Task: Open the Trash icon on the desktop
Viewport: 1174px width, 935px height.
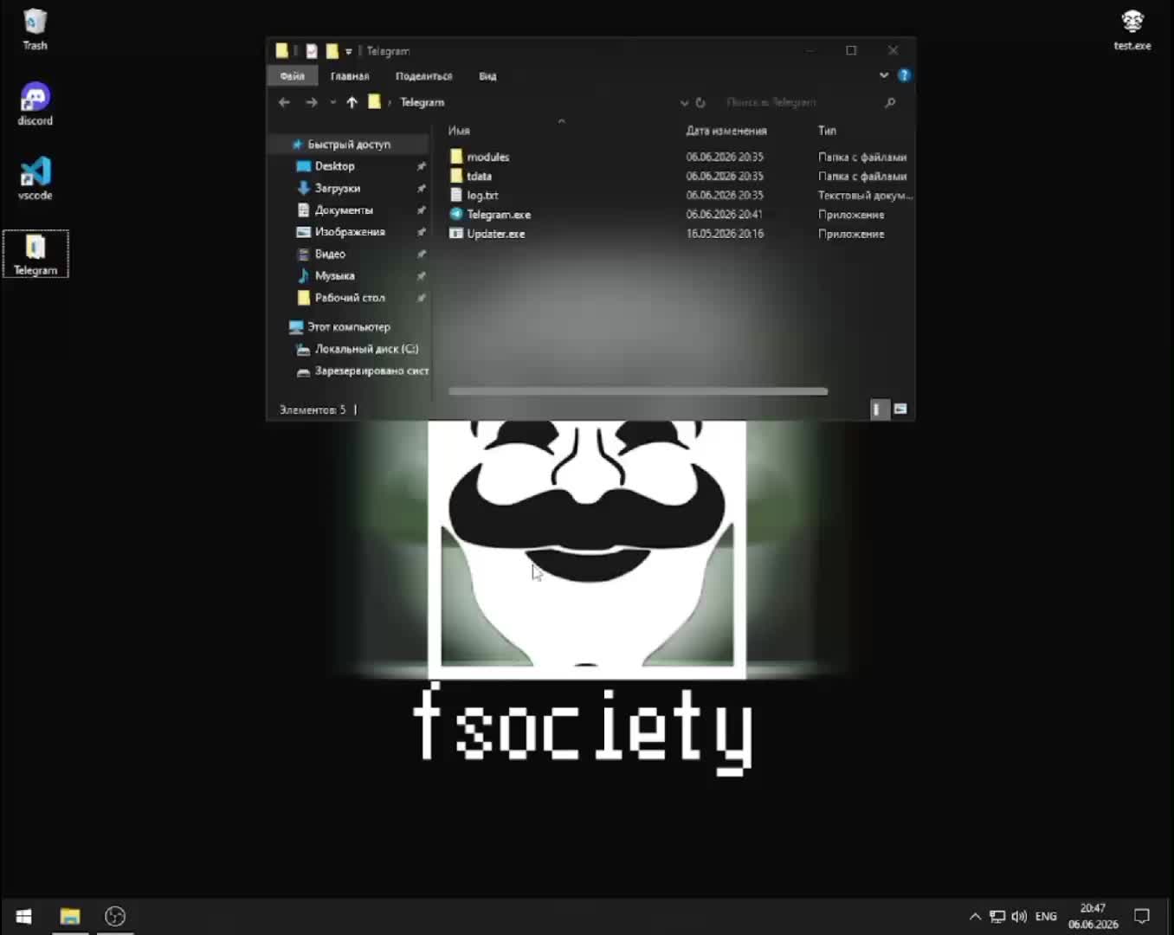Action: (35, 29)
